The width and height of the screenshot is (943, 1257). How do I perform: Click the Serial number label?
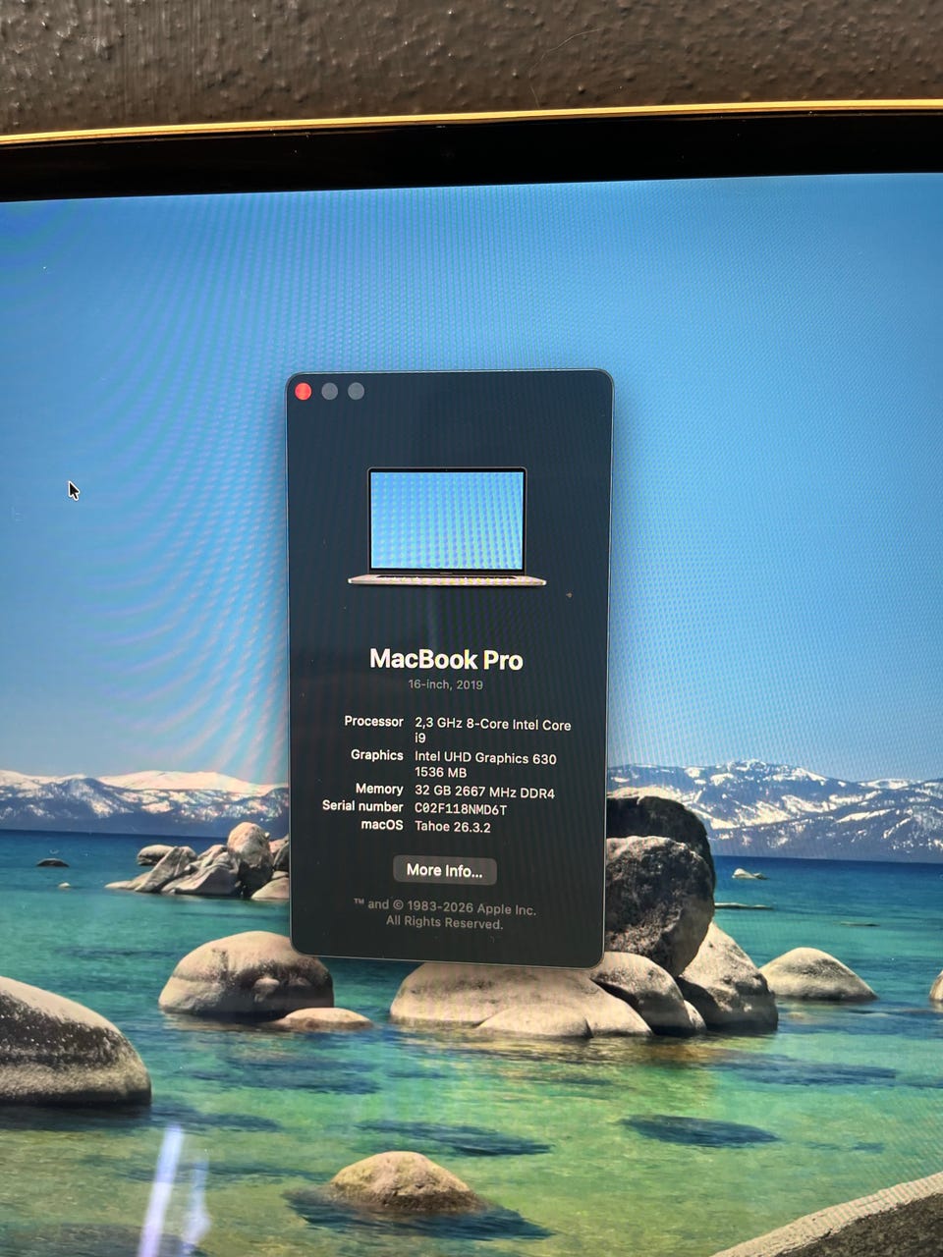(362, 806)
